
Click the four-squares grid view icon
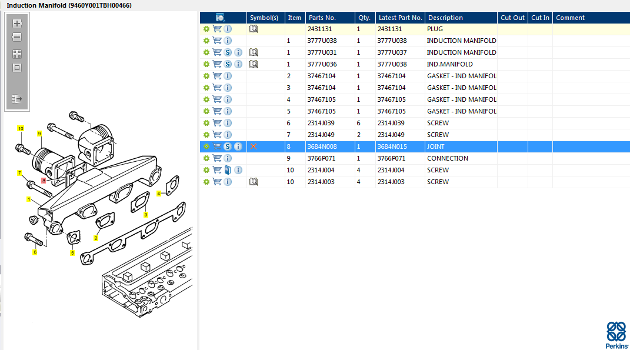[17, 54]
